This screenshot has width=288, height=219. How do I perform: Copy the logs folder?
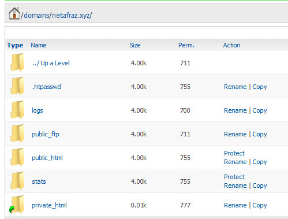(260, 111)
